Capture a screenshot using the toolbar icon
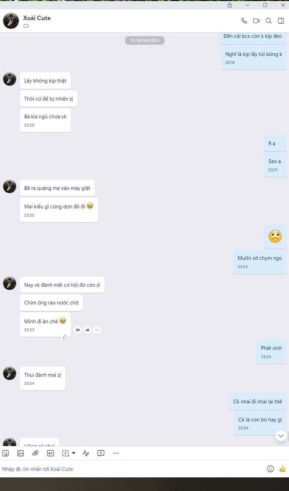 tap(66, 453)
